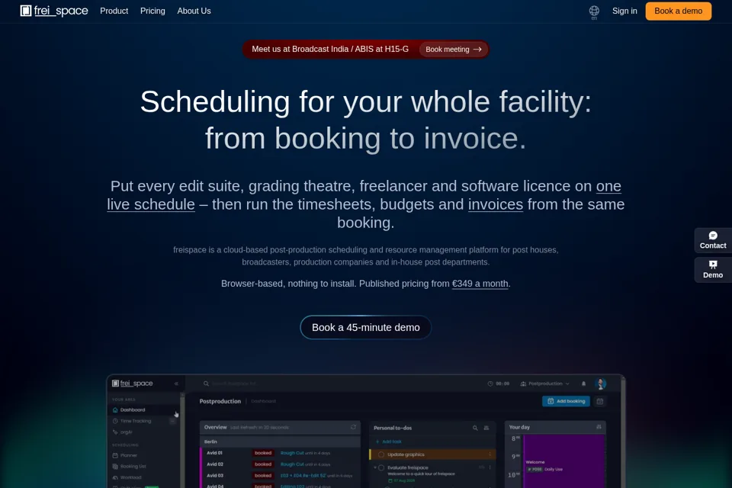Click the arrow icon in Book meeting
Image resolution: width=732 pixels, height=488 pixels.
click(477, 49)
